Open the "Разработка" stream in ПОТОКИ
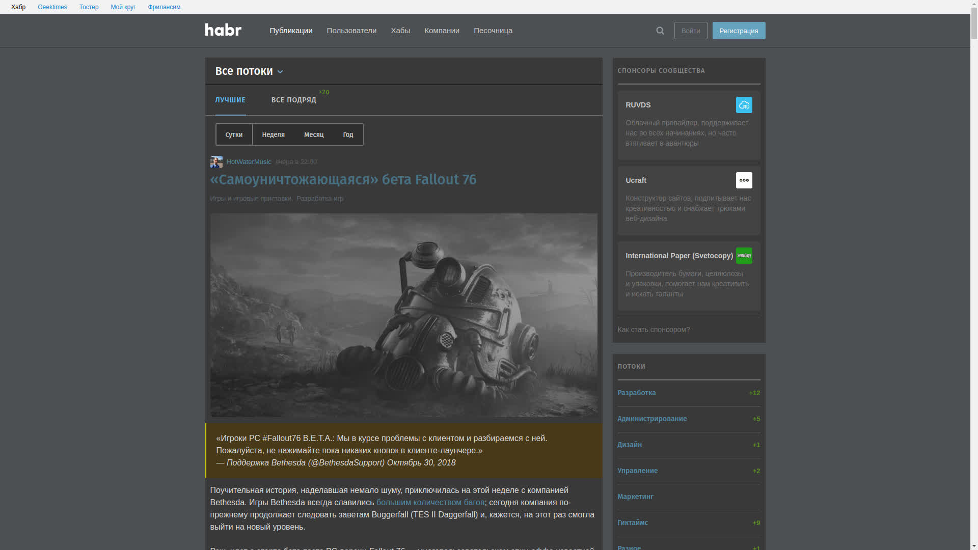This screenshot has width=978, height=550. pyautogui.click(x=636, y=393)
